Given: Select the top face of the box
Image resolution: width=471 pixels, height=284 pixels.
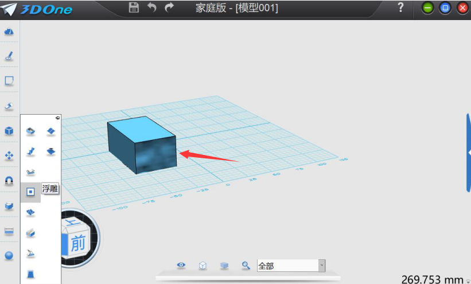Looking at the screenshot, I should 141,129.
